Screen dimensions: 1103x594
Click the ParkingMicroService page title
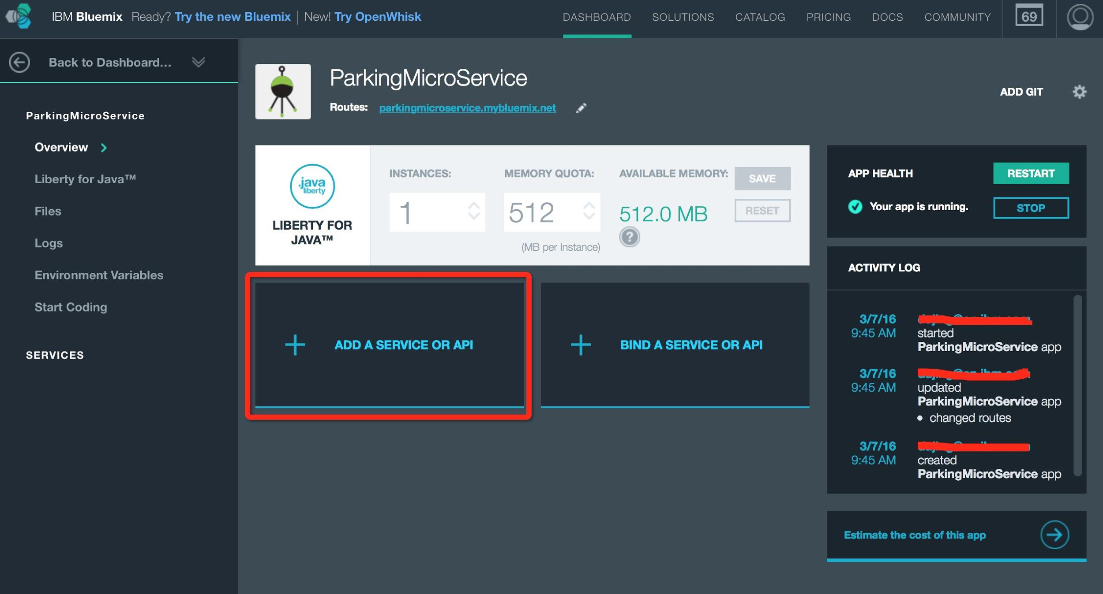point(428,78)
